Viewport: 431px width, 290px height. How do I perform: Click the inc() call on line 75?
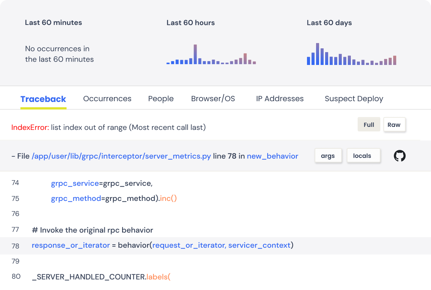click(x=169, y=198)
